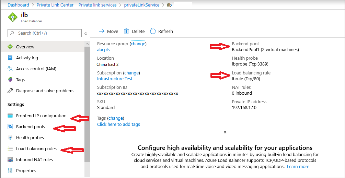Open Inbound NAT rules settings
345x178 pixels.
(34, 160)
